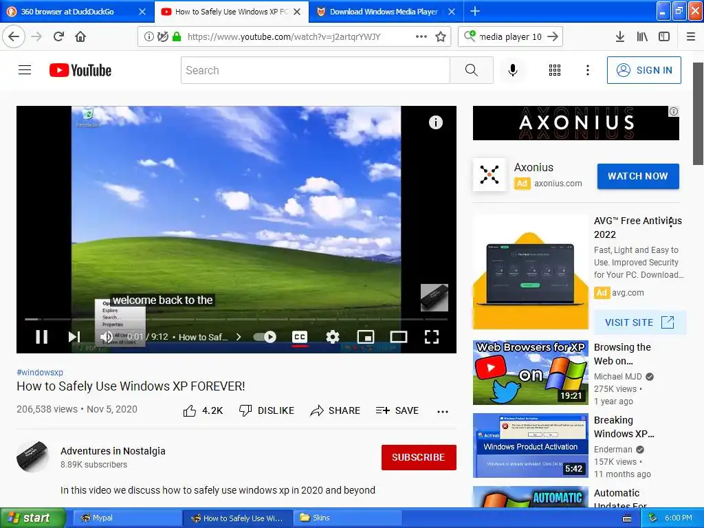
Task: Open the browser home page
Action: click(80, 36)
